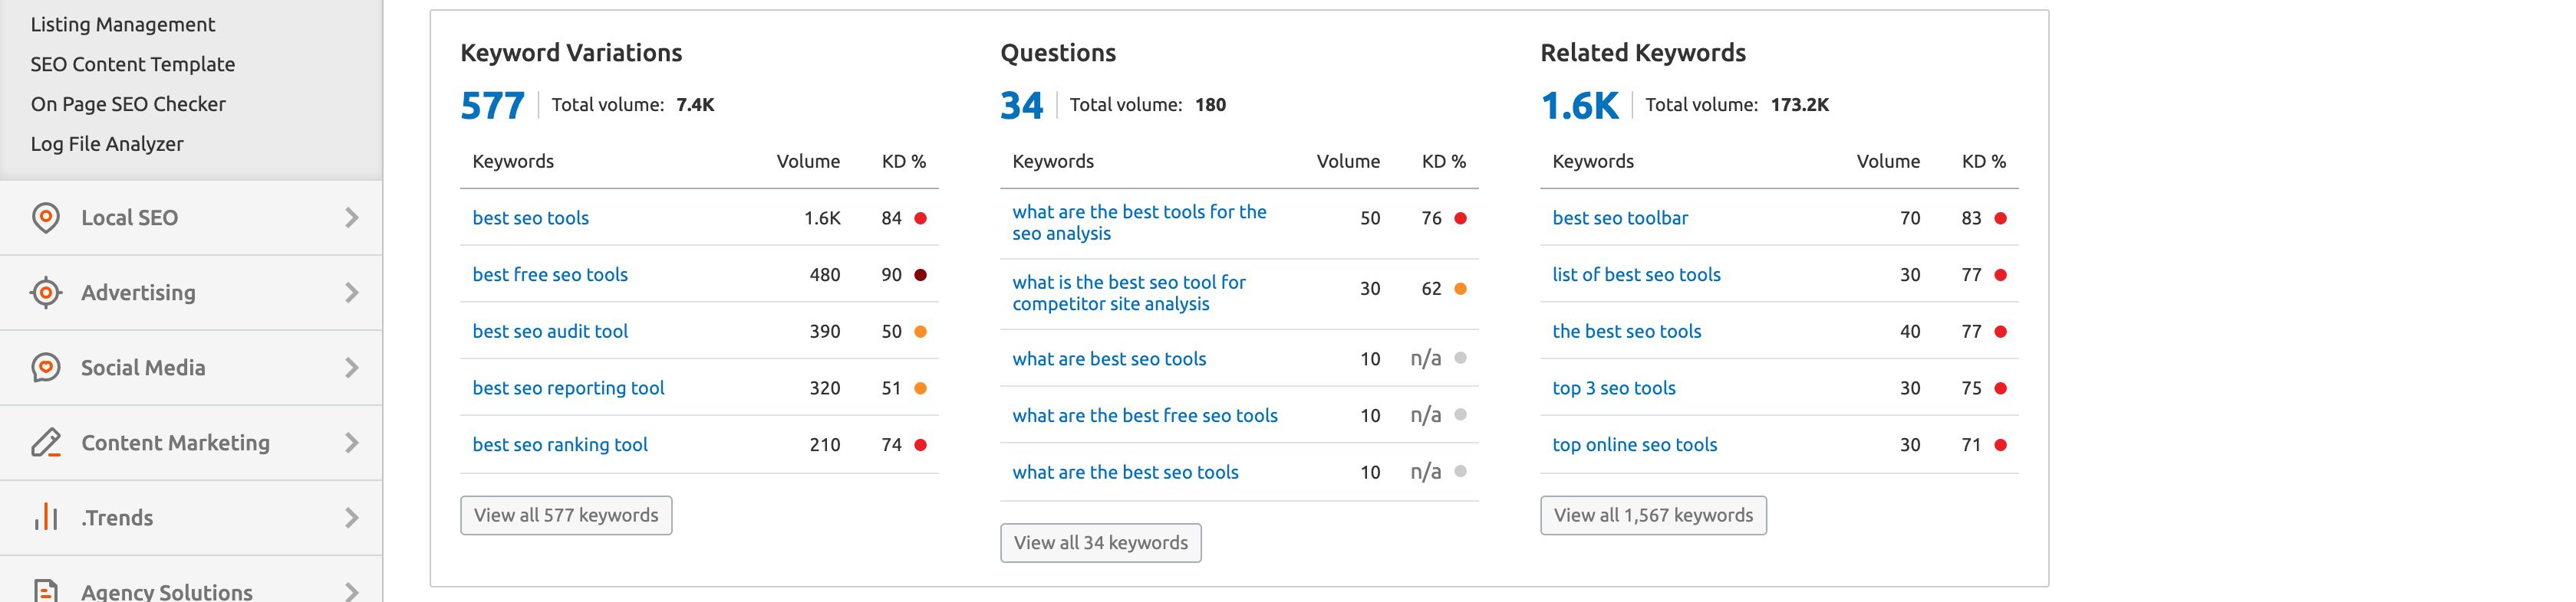Click the Agency Solutions document icon
Image resolution: width=2576 pixels, height=602 pixels.
[46, 590]
